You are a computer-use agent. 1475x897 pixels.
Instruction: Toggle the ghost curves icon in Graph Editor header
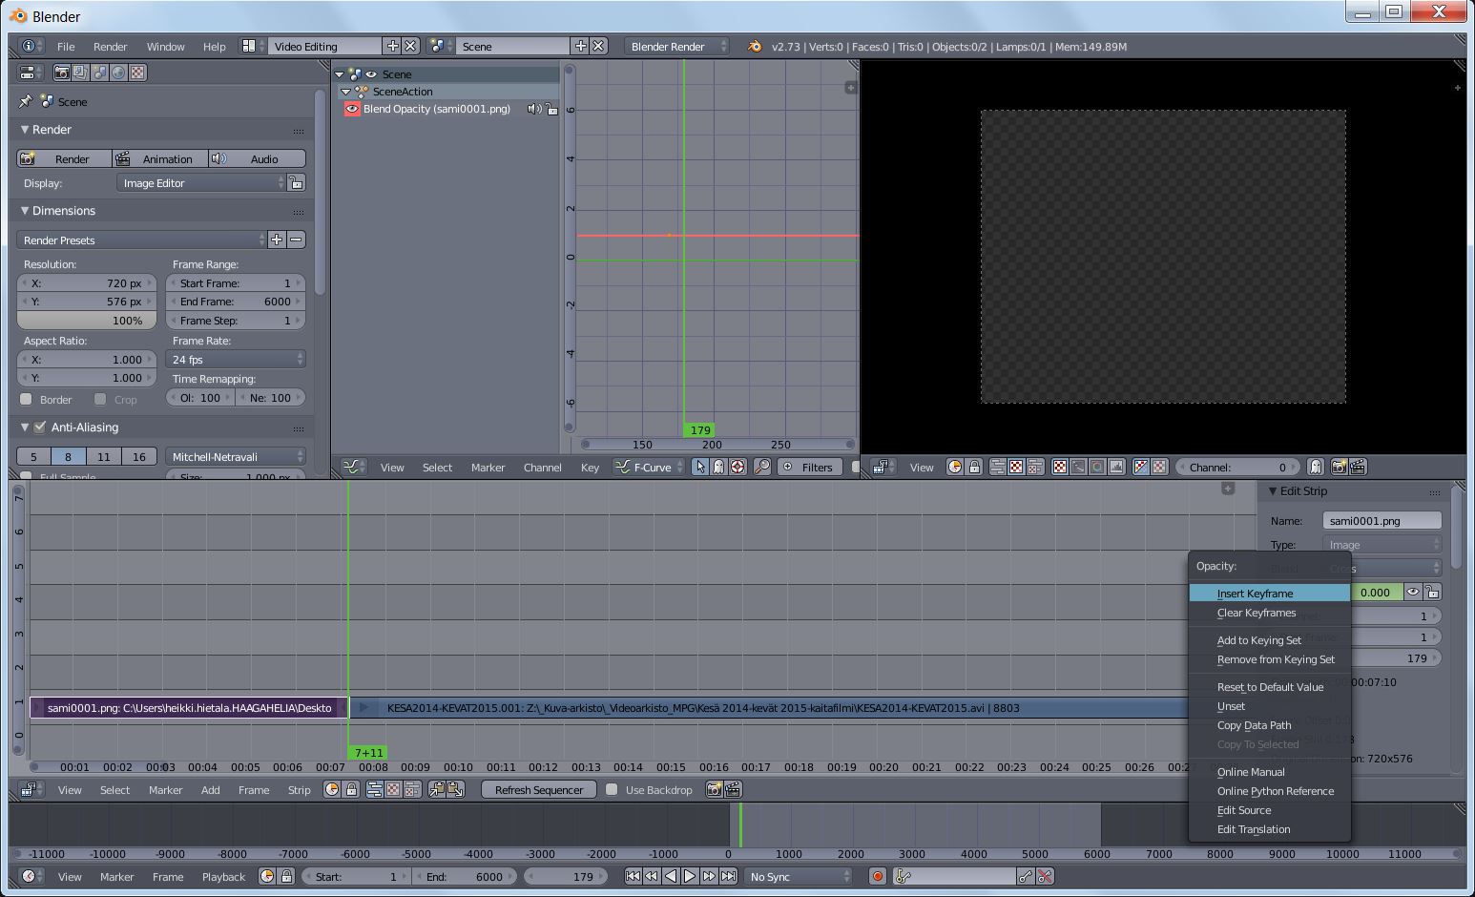(x=718, y=467)
